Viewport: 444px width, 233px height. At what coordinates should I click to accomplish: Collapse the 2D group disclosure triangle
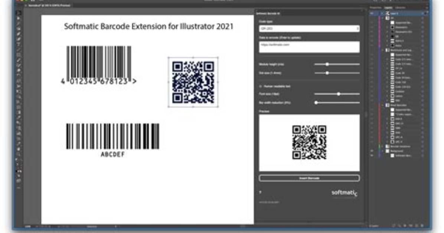[382, 18]
